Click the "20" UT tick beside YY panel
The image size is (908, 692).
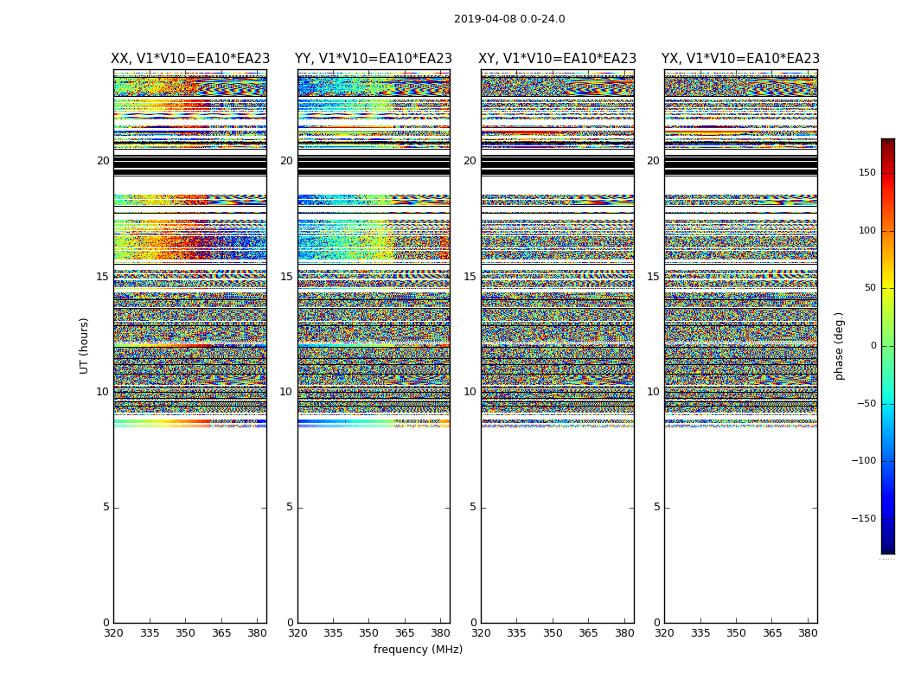[x=286, y=161]
